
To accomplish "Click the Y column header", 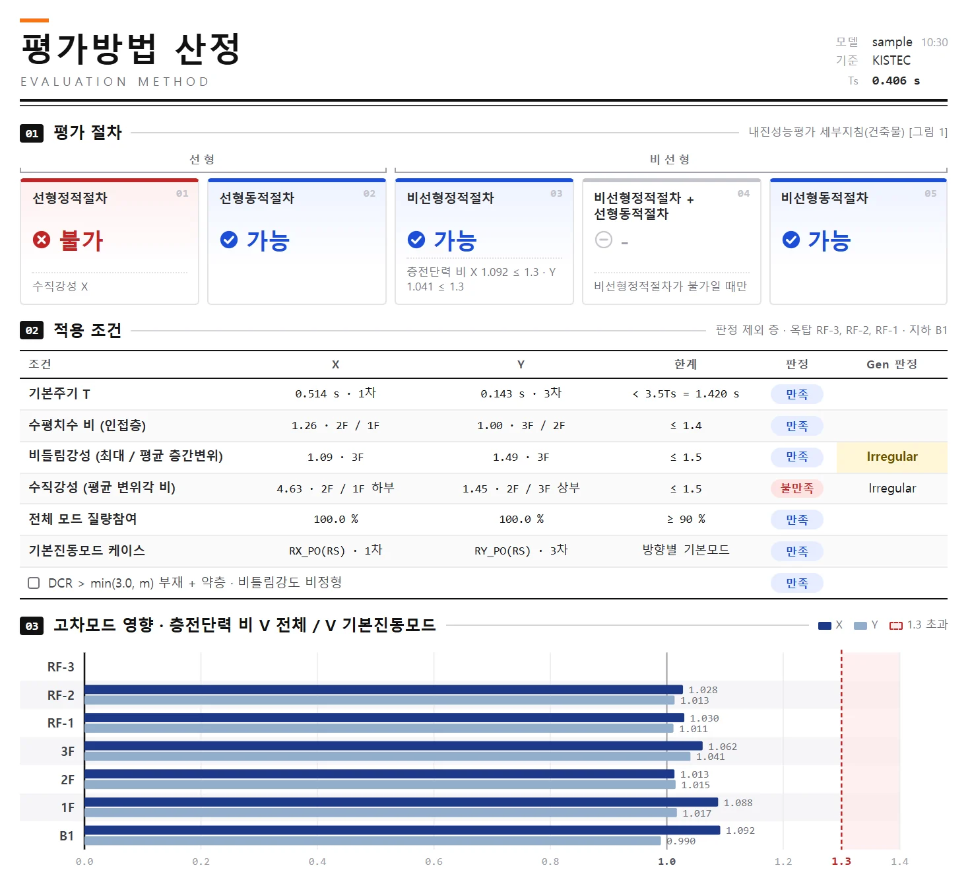I will [521, 364].
